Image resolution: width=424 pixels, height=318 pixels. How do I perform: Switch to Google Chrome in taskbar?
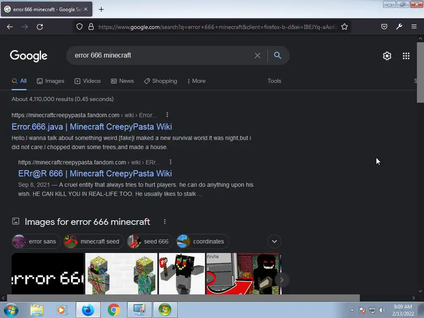[x=113, y=310]
